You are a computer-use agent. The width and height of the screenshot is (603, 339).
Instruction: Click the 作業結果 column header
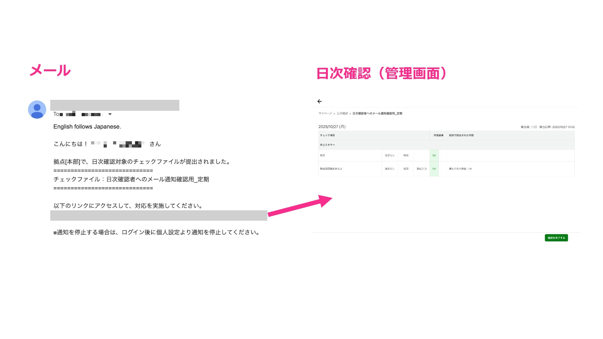(x=438, y=135)
